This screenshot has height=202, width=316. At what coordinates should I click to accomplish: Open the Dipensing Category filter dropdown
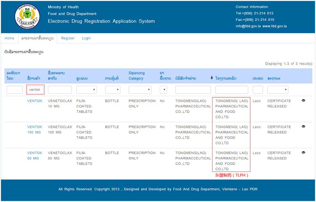click(140, 90)
